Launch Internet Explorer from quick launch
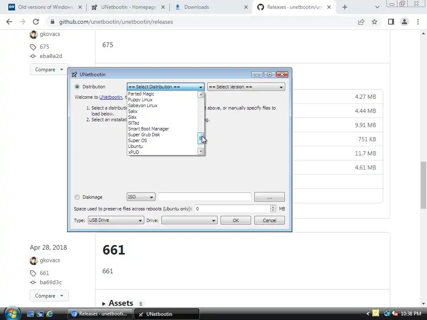The height and width of the screenshot is (320, 427). 50,314
